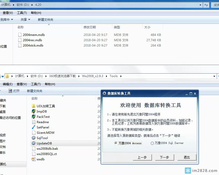This screenshot has width=219, height=175.
Task: Expand the top address bar history dropdown
Action: coord(201,5)
